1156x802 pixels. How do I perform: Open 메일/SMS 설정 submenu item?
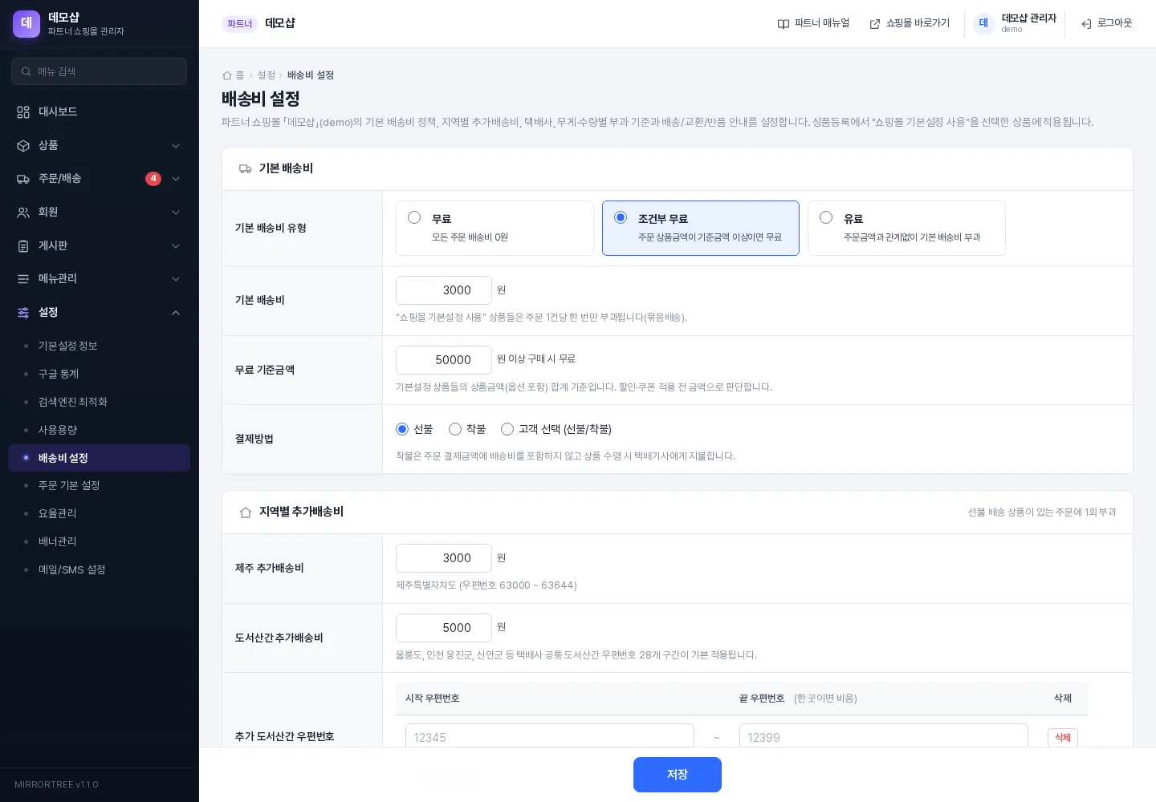100,569
